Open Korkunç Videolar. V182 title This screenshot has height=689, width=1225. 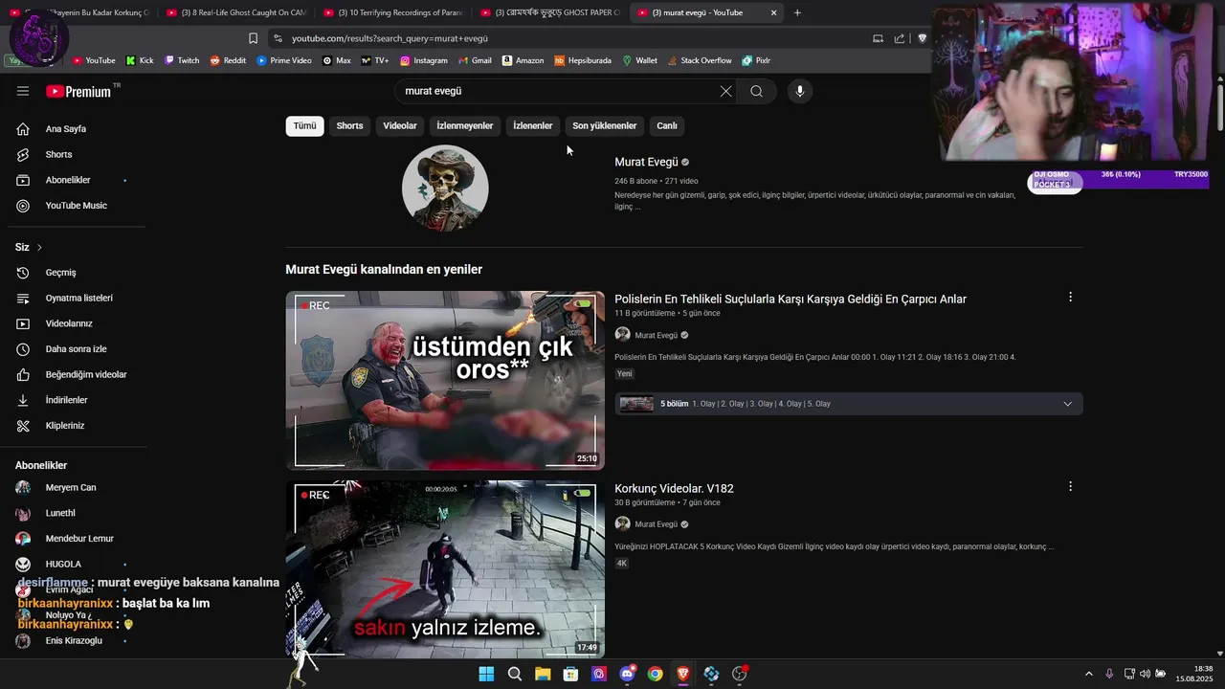(674, 488)
